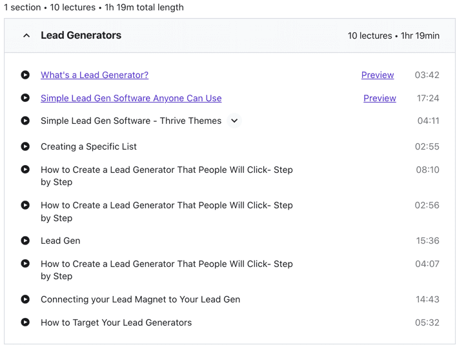The height and width of the screenshot is (347, 457).
Task: Click play icon beside Lead Gen lecture
Action: tap(25, 241)
